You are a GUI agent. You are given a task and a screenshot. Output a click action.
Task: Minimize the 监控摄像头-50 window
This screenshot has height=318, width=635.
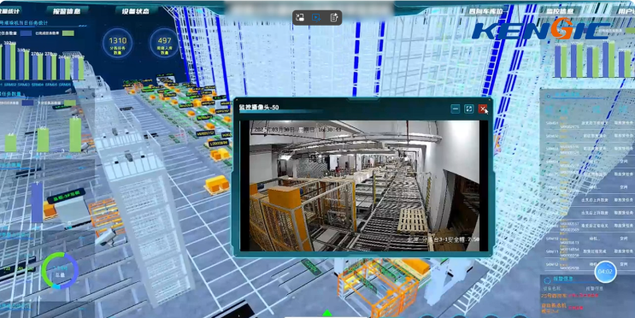click(456, 109)
